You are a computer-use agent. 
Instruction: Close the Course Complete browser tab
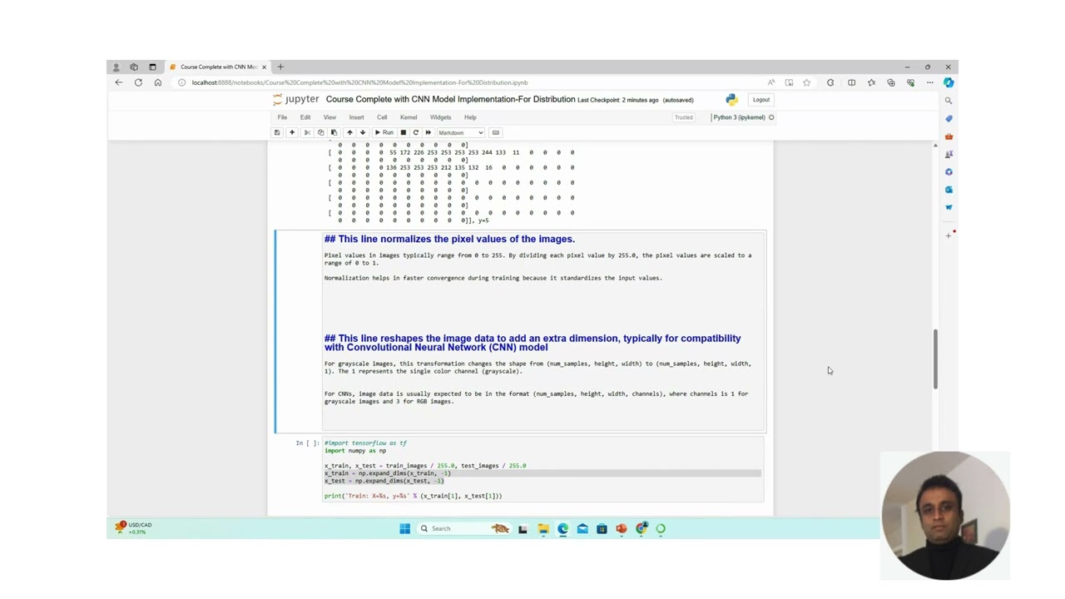click(265, 67)
